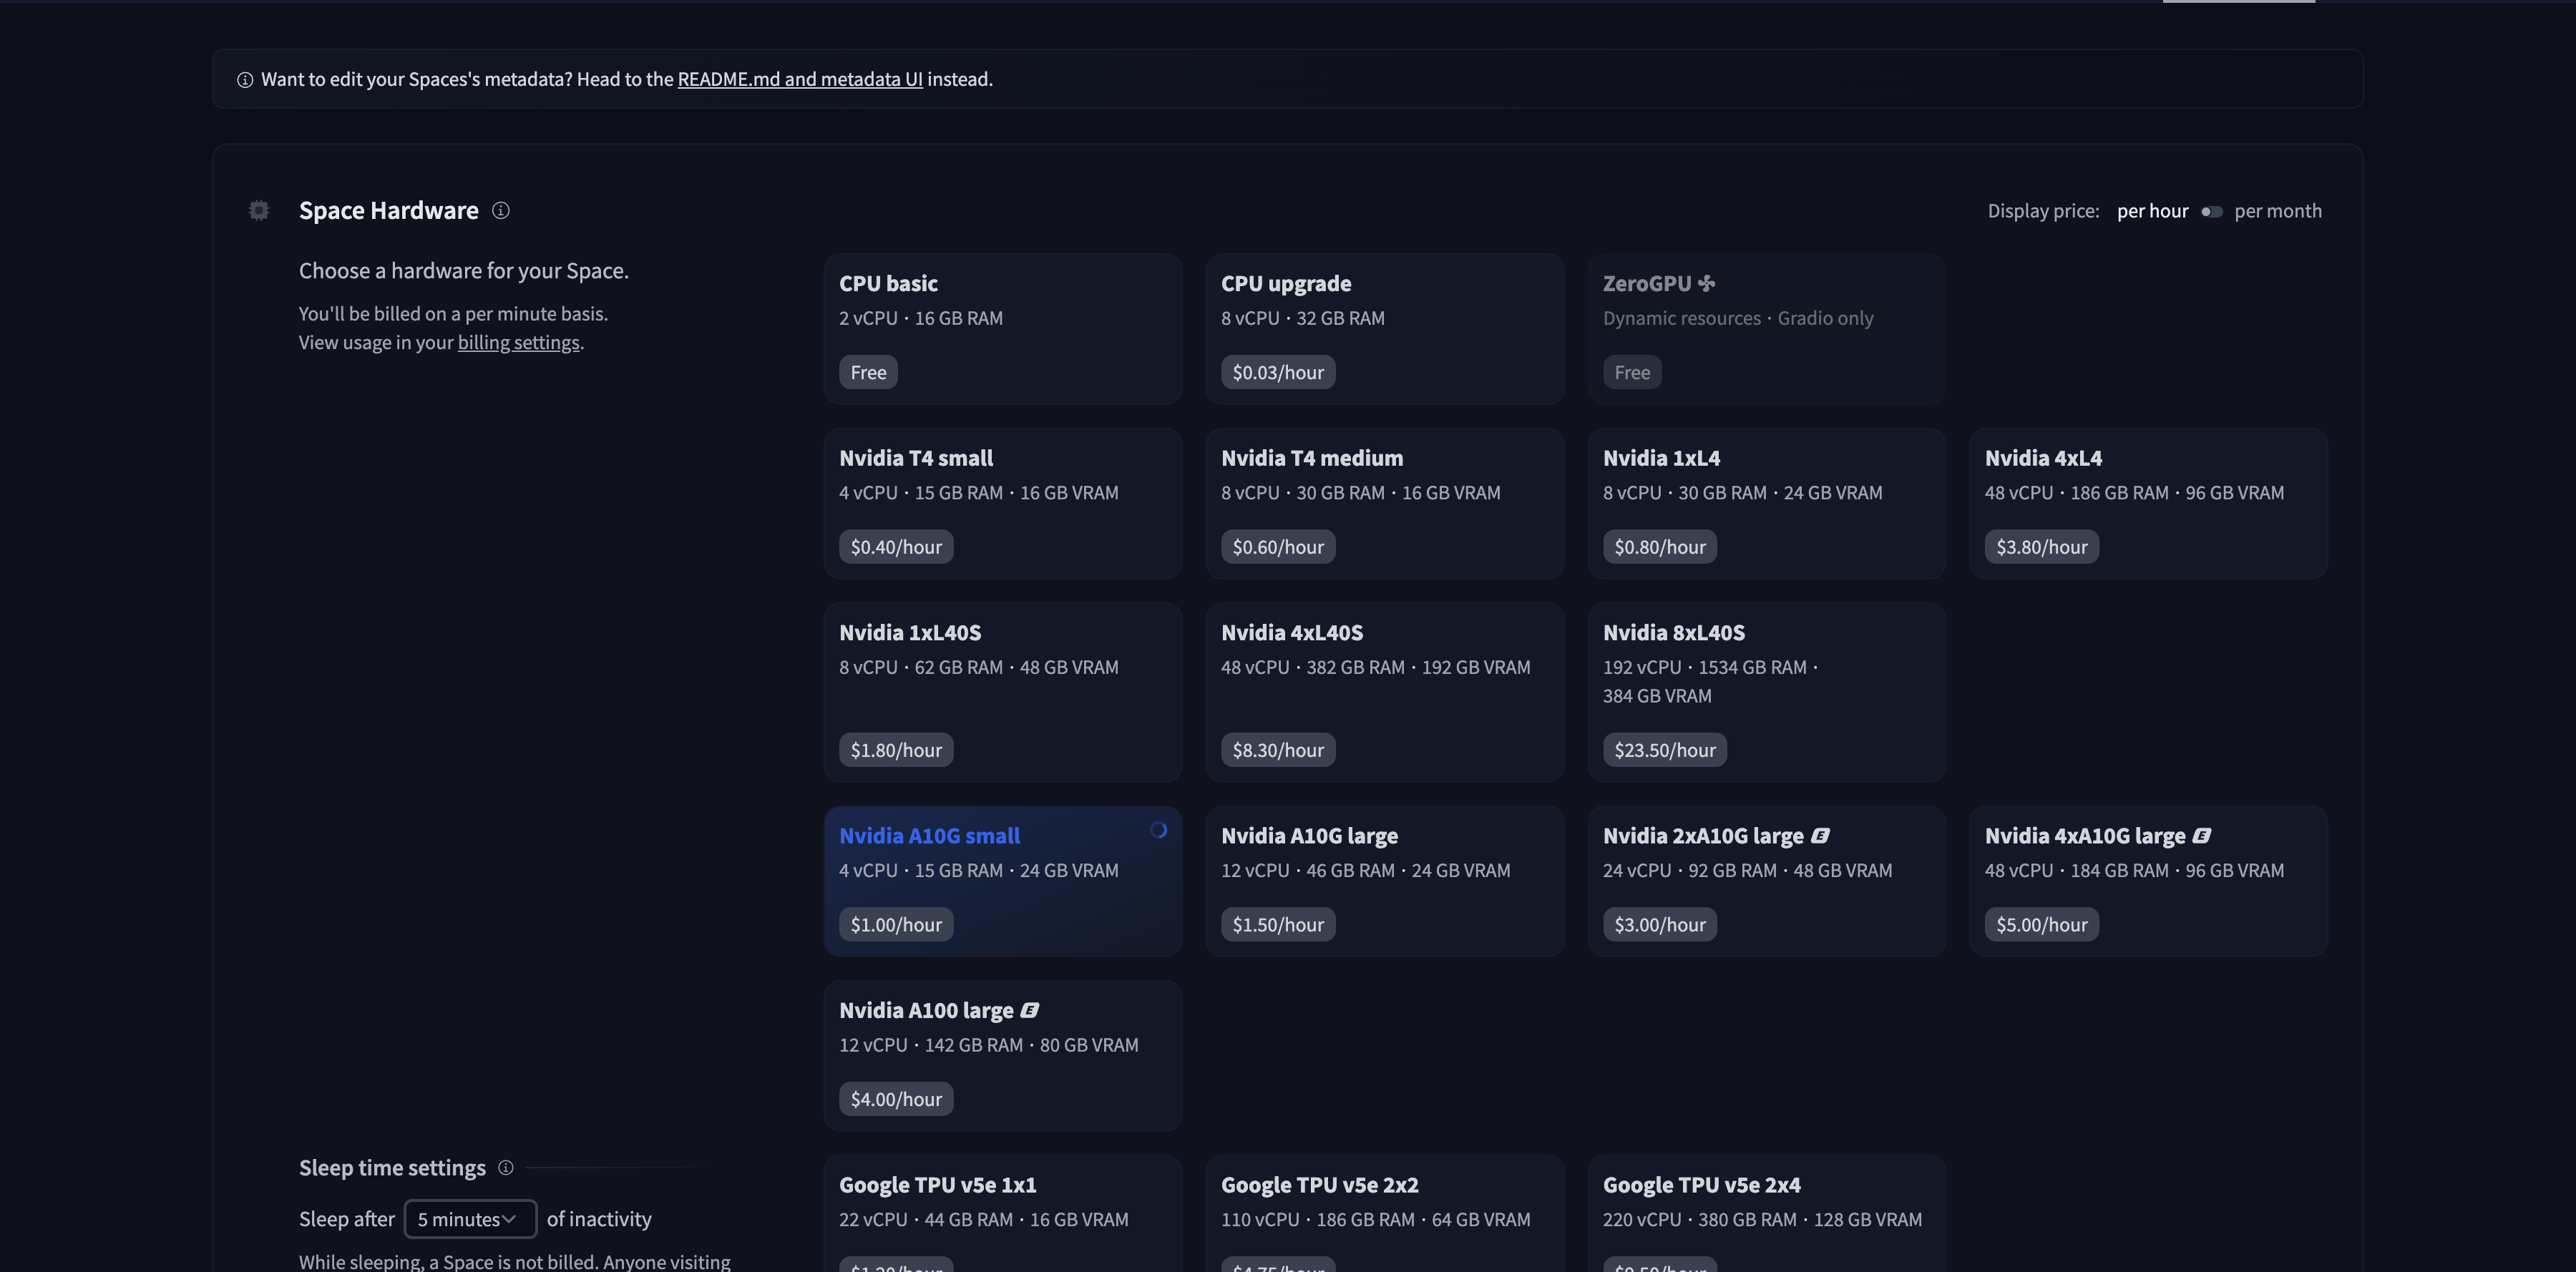Select the CPU upgrade hardware card
2576x1272 pixels.
click(1384, 329)
